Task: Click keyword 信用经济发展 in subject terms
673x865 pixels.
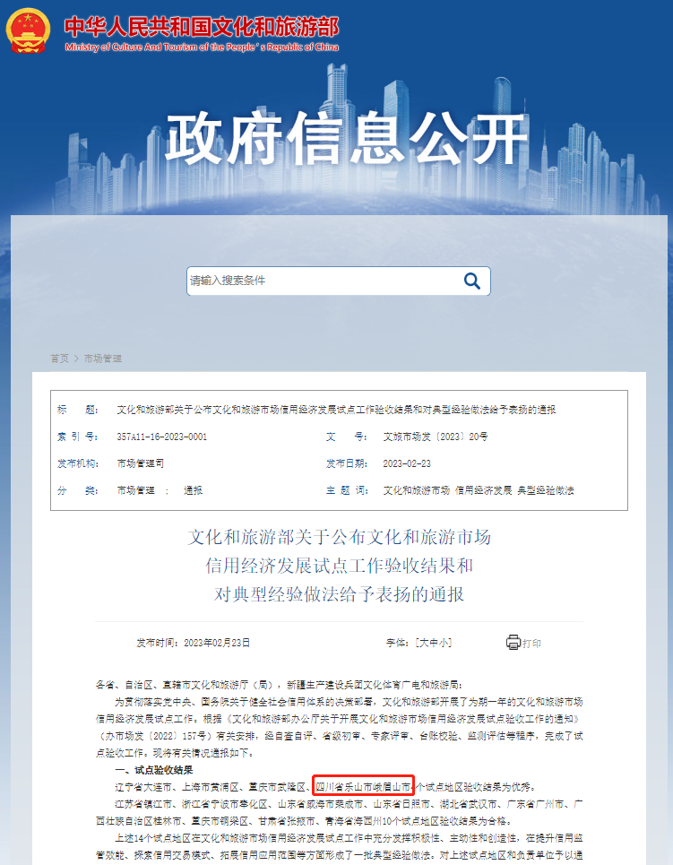Action: [x=484, y=490]
